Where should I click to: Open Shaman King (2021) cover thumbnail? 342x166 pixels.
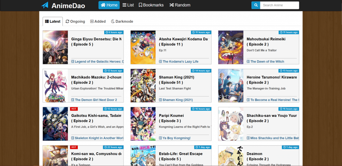point(143,86)
